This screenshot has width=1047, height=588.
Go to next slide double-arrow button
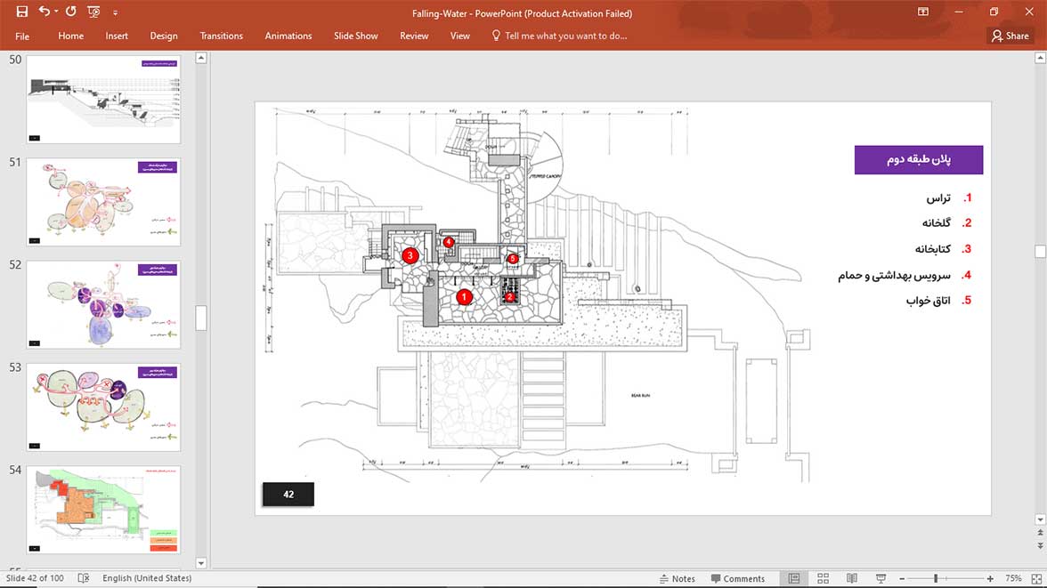coord(1040,545)
